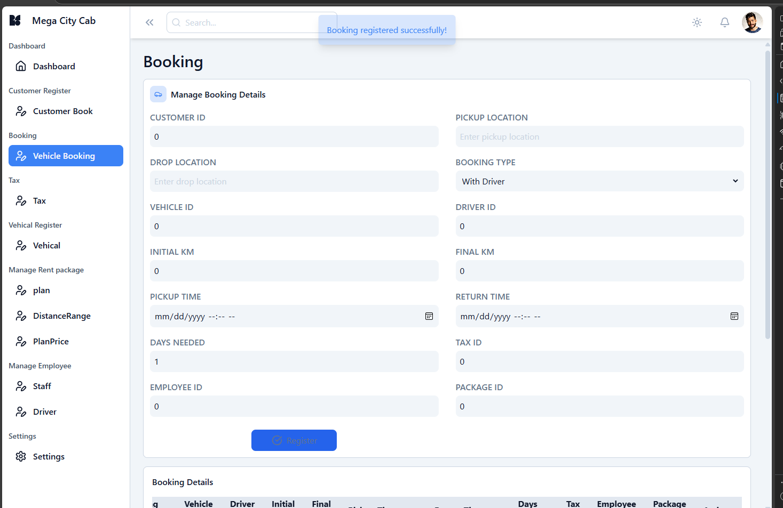The width and height of the screenshot is (783, 508).
Task: Click the Return Time date field
Action: (x=599, y=316)
